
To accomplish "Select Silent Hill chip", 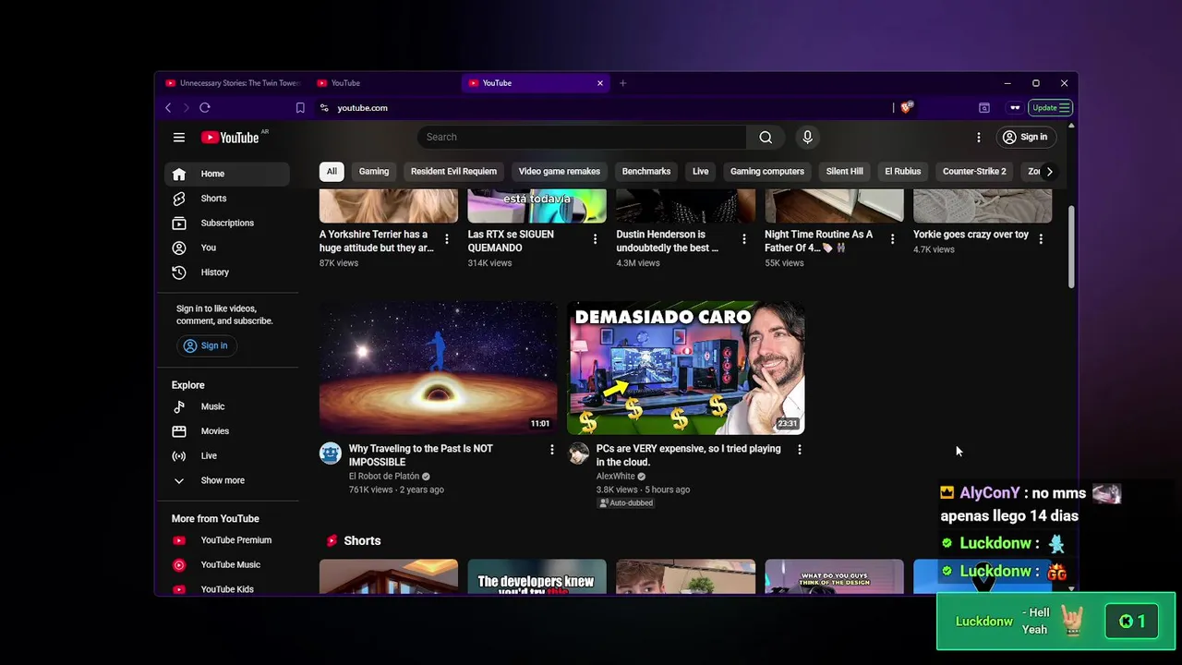I will 844,172.
